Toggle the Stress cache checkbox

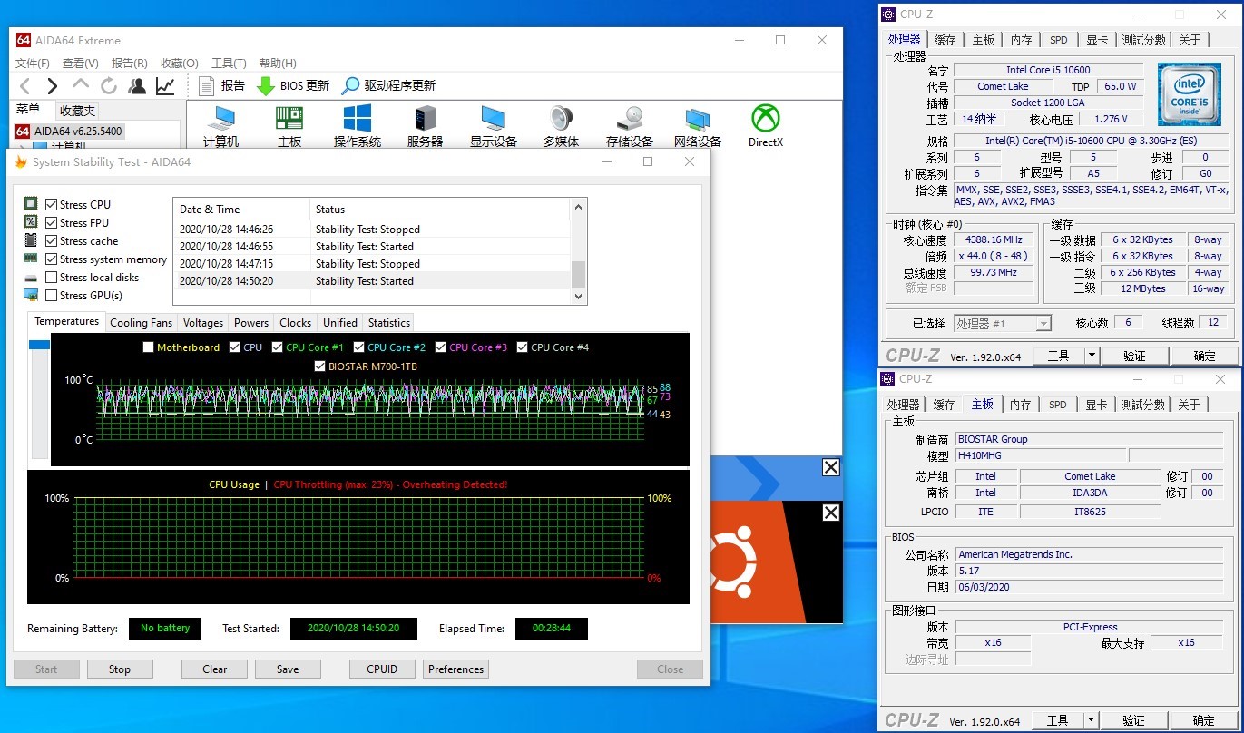click(51, 241)
